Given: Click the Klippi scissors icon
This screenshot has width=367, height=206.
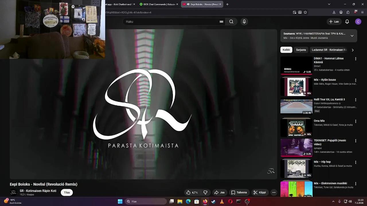Looking at the screenshot, I should [x=255, y=192].
